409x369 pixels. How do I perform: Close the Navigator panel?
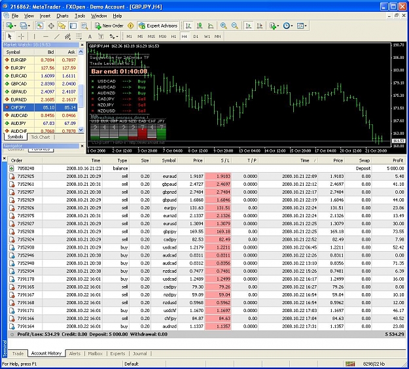pos(82,146)
